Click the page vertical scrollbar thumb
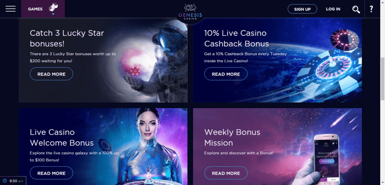Image resolution: width=385 pixels, height=185 pixels. (382, 79)
